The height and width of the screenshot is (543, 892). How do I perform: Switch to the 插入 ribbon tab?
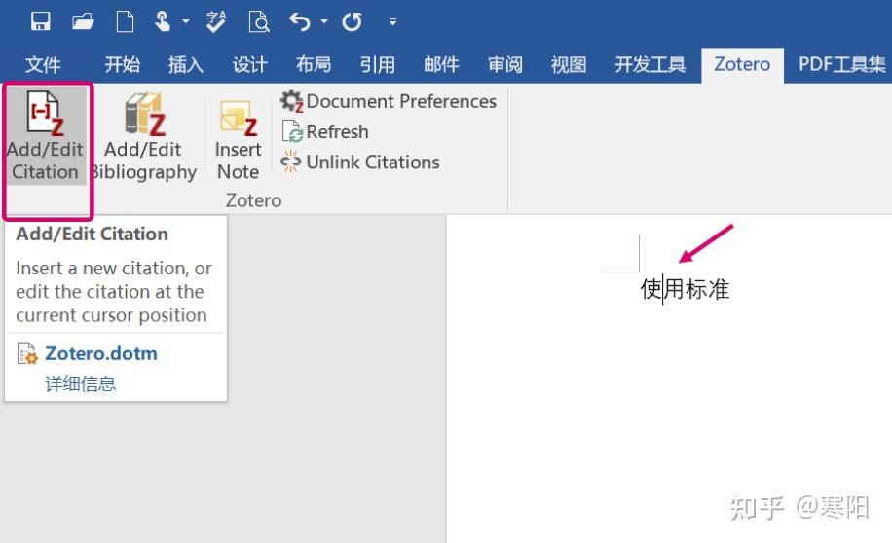click(x=186, y=65)
